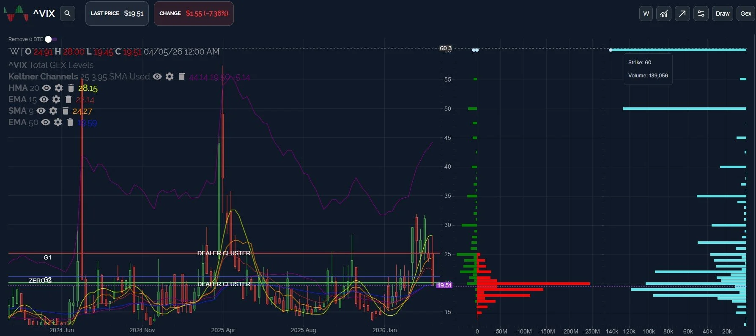Click the red-green GEX logo icon

pos(16,14)
